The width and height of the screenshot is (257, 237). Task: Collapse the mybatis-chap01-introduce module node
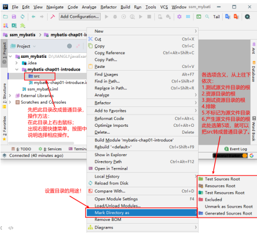point(17,70)
